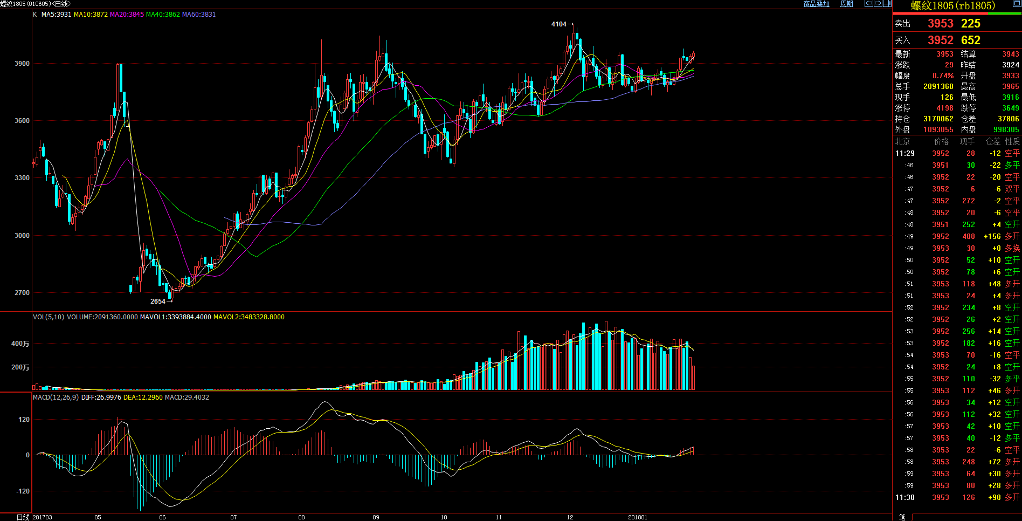Click the split-panel layout icon
The height and width of the screenshot is (521, 1022).
(887, 4)
